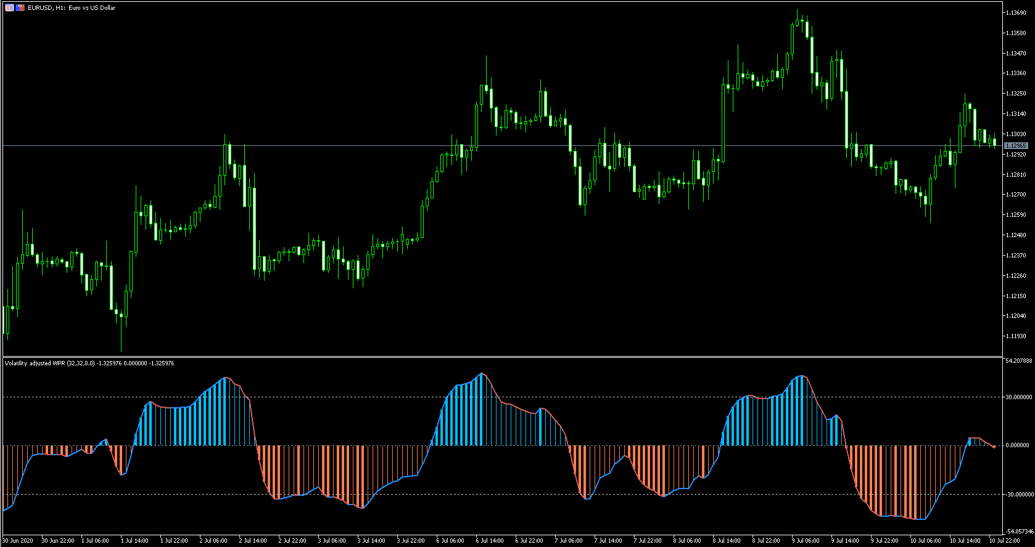
Task: Click the blue-red trade icon beside chart title
Action: point(20,8)
